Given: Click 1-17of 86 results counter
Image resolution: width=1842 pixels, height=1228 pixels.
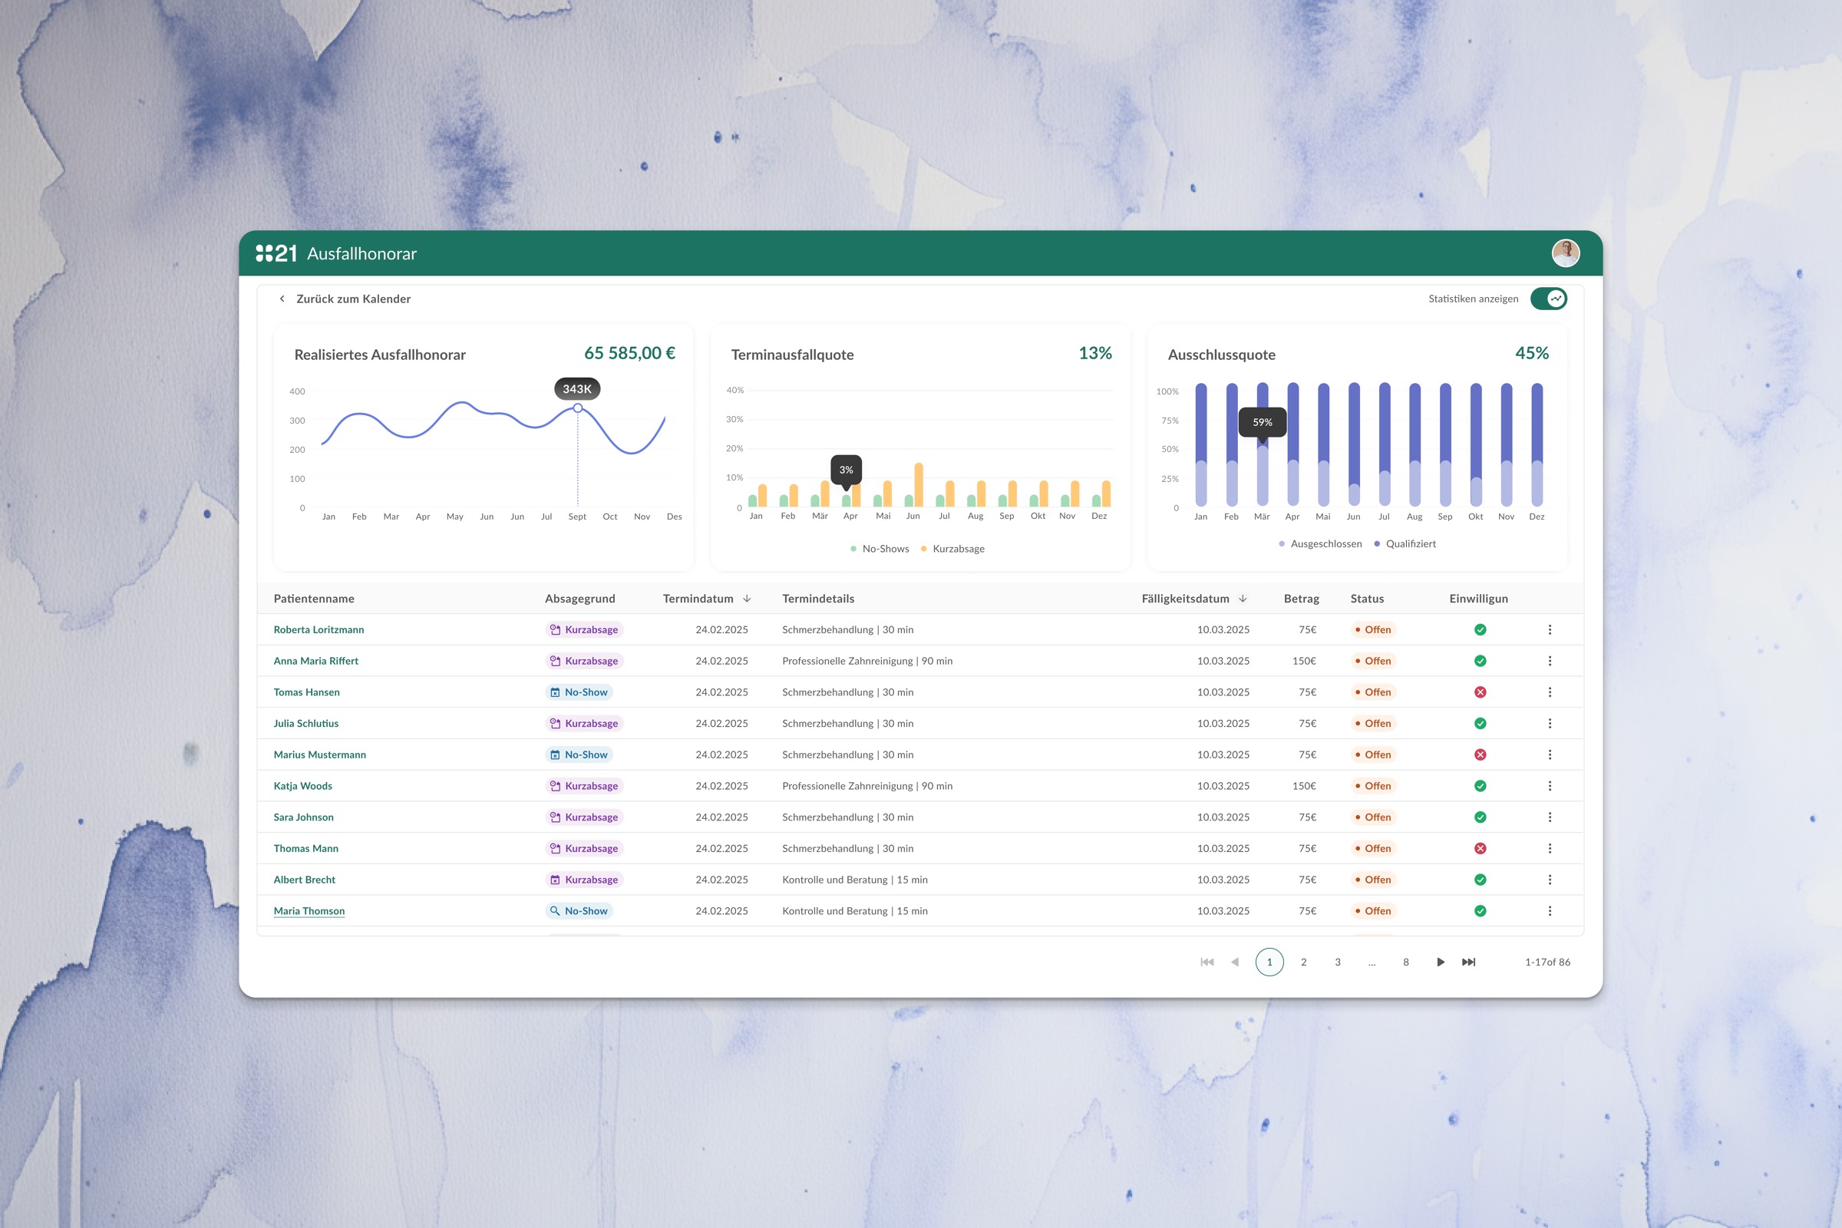Looking at the screenshot, I should [1547, 962].
